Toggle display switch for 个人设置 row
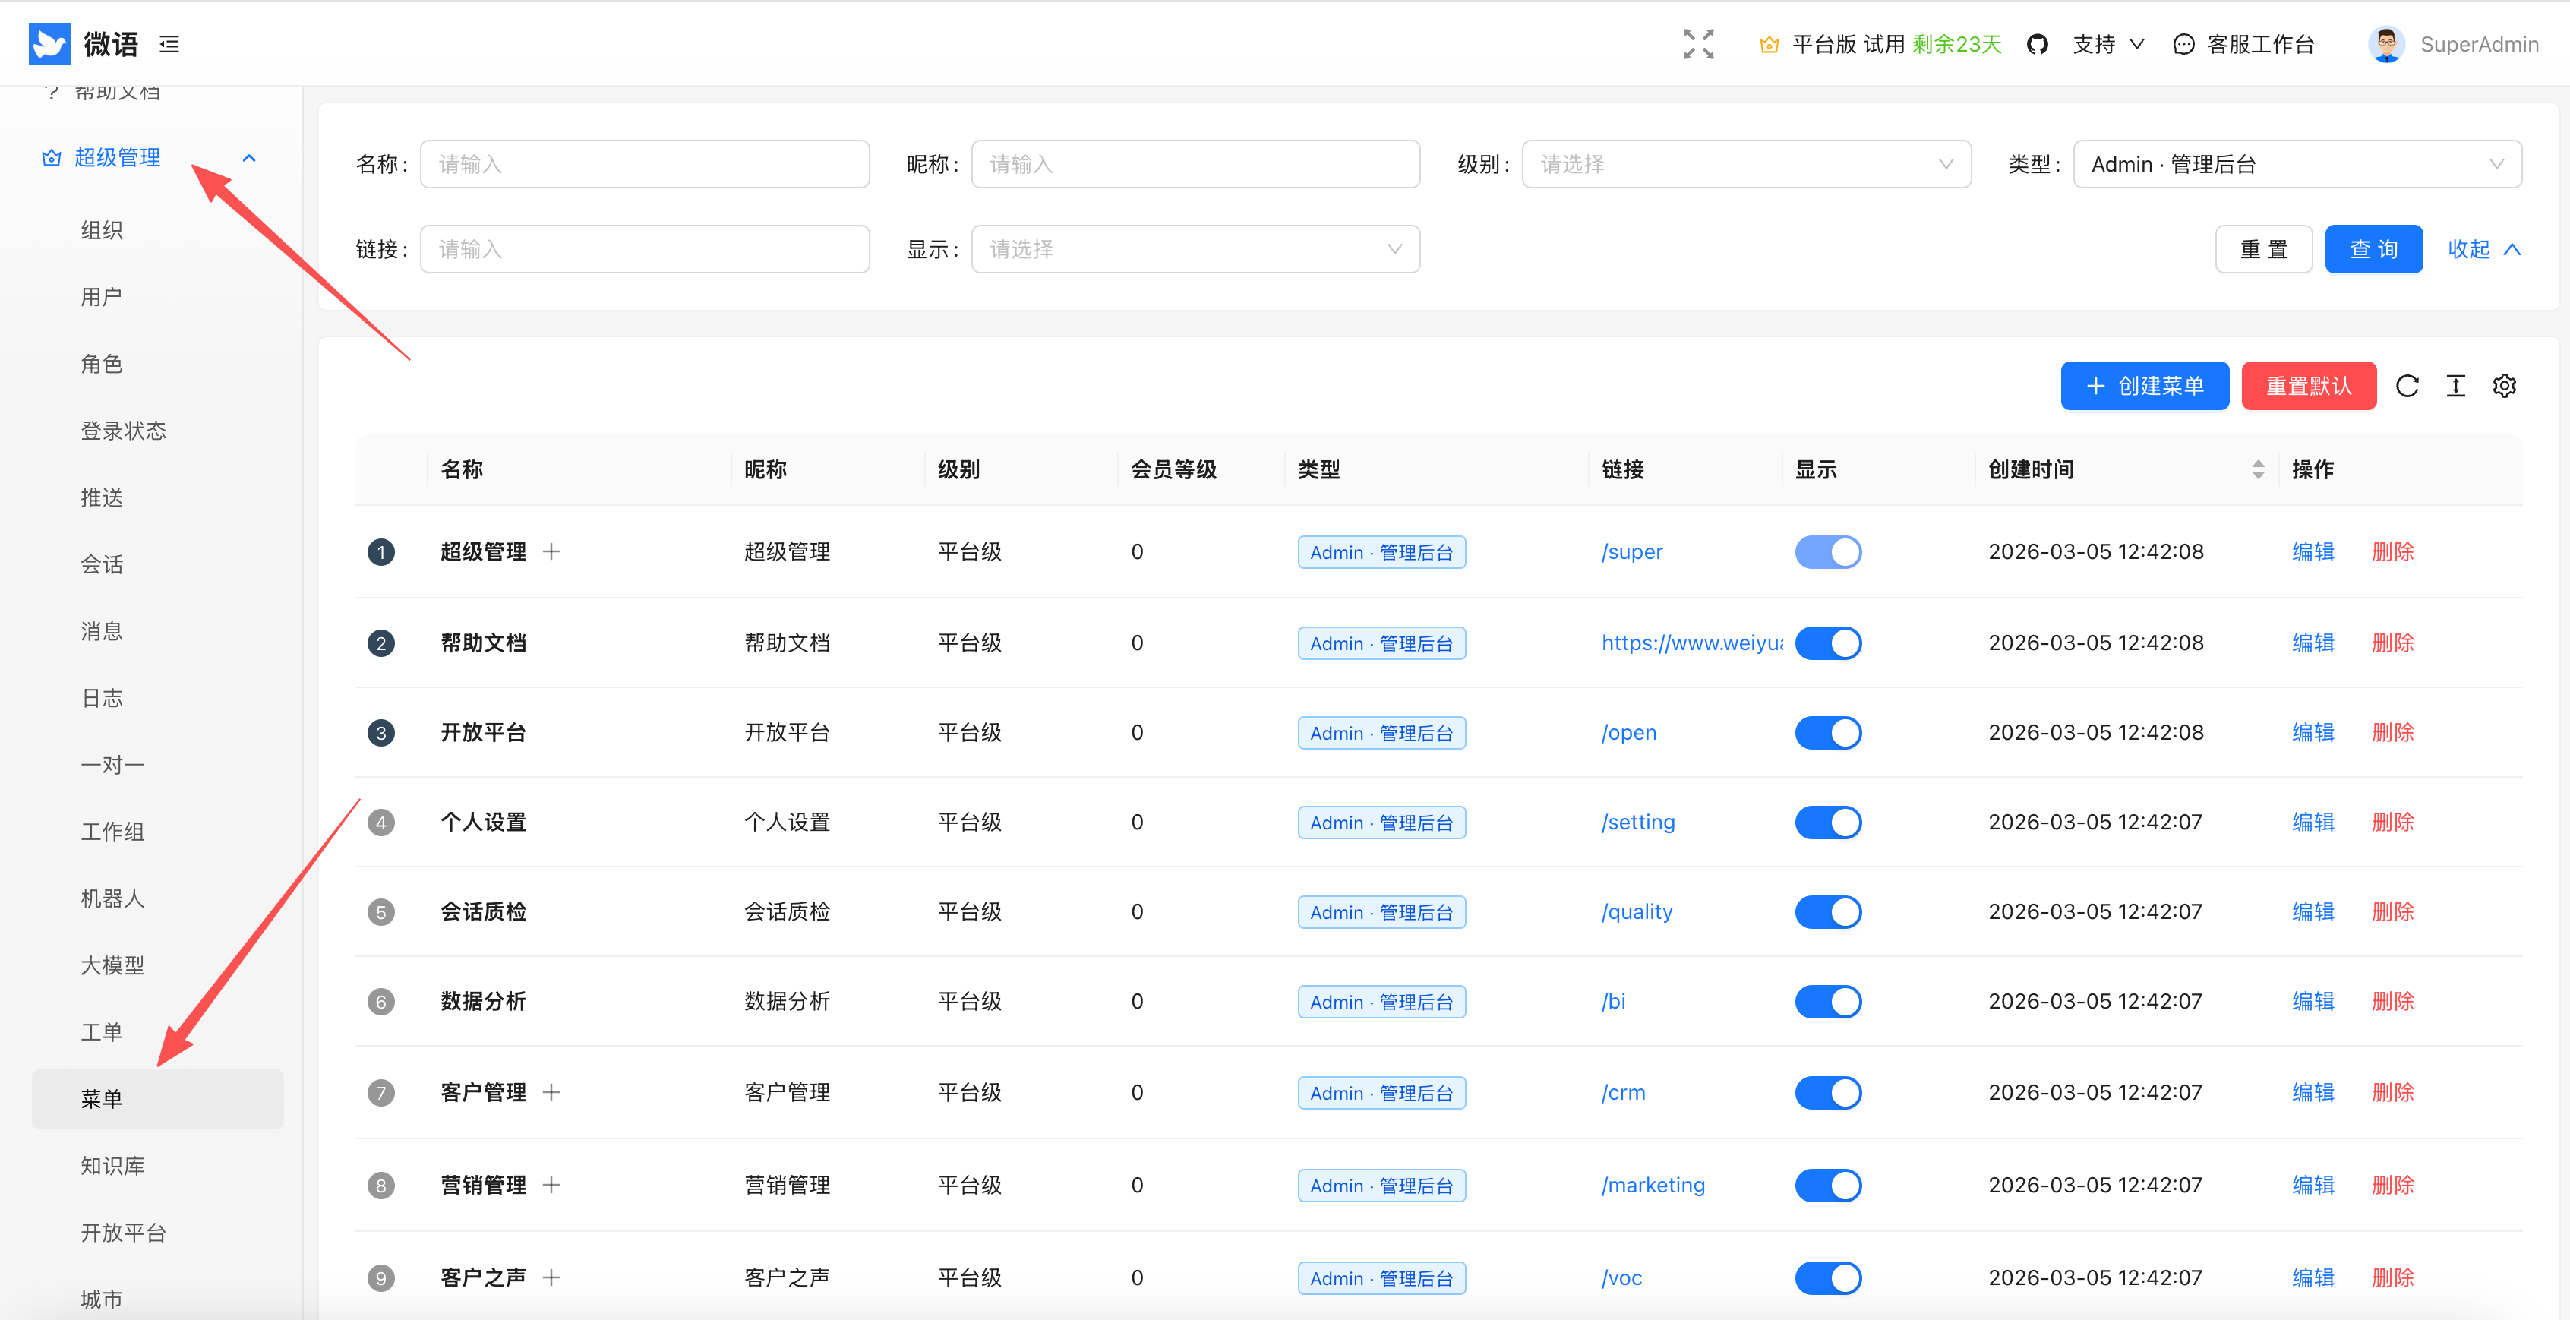The width and height of the screenshot is (2570, 1320). click(x=1828, y=822)
